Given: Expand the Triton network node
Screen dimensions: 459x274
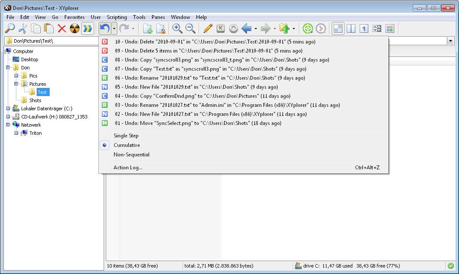Looking at the screenshot, I should pos(16,133).
